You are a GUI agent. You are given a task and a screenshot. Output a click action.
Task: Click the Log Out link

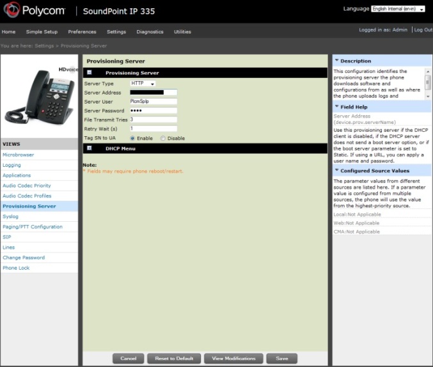tap(423, 30)
